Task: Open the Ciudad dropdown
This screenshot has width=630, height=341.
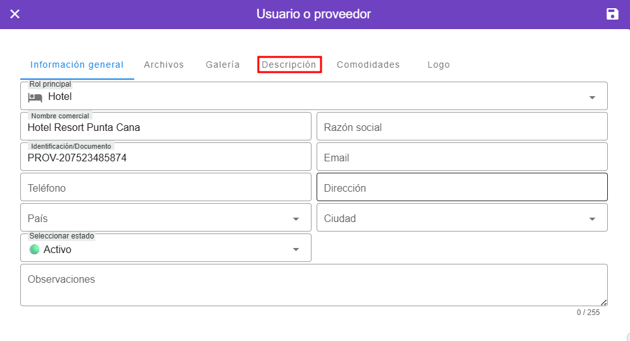Action: click(x=592, y=219)
